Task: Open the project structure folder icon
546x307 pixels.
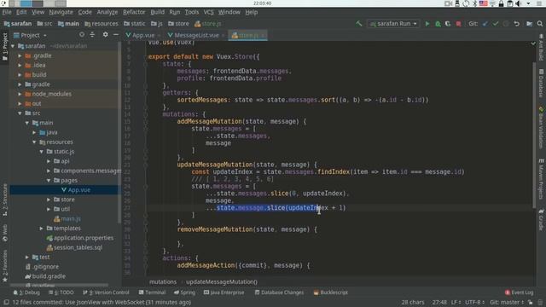Action: (529, 24)
